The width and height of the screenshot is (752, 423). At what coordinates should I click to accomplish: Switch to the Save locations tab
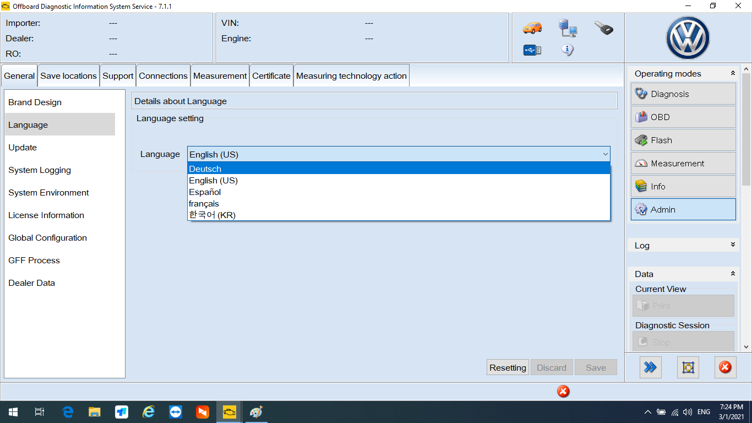click(68, 76)
